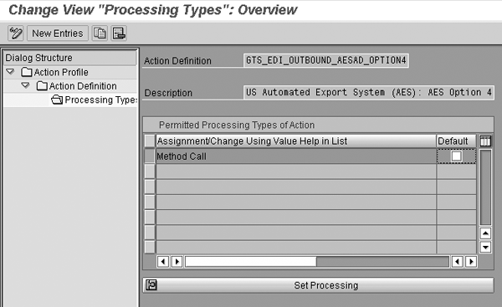Click the display/change toggle pencil icon
The width and height of the screenshot is (502, 307).
click(x=16, y=33)
